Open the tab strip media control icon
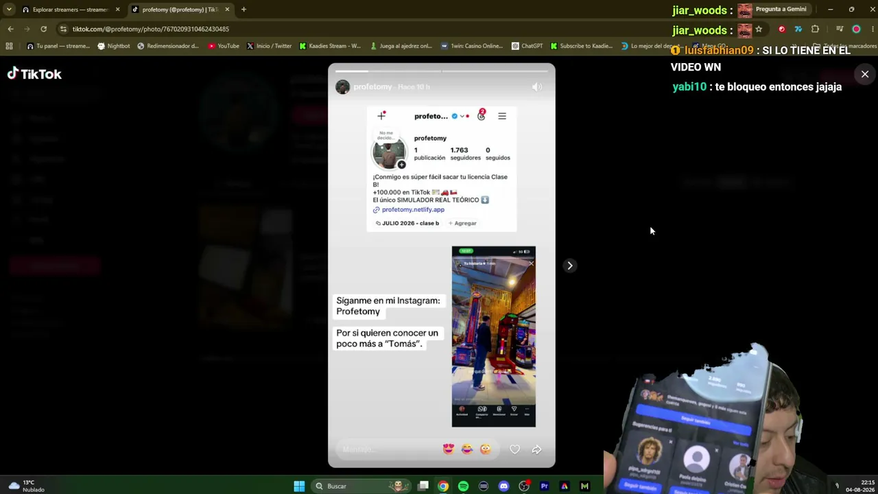This screenshot has width=878, height=494. [840, 29]
